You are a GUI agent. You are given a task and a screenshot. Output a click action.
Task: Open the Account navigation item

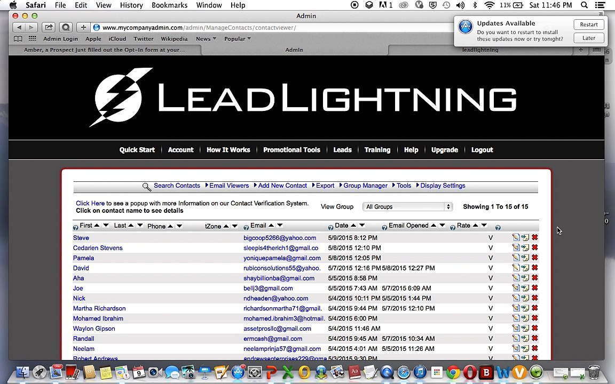[x=180, y=150]
